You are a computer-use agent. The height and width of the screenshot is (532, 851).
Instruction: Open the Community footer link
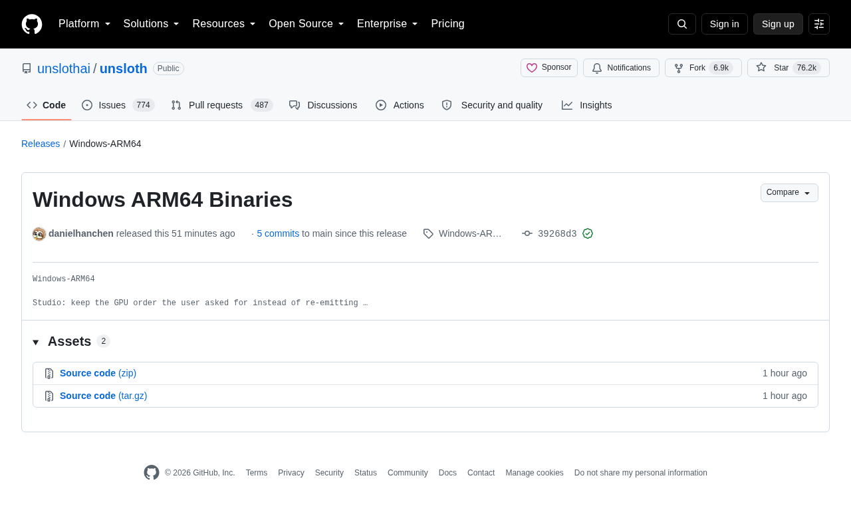(x=408, y=473)
